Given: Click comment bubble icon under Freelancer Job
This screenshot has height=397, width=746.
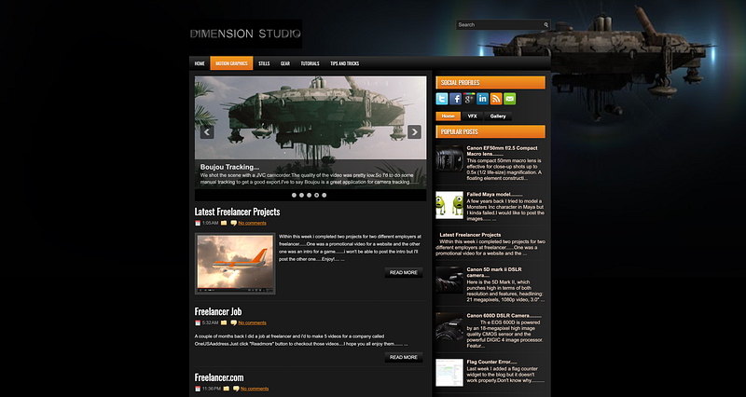Looking at the screenshot, I should [234, 322].
